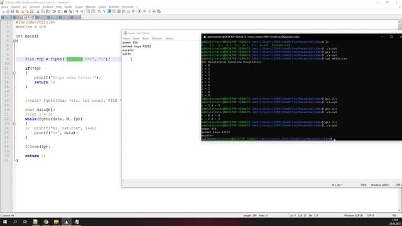Click 'mehmet kaya 43252' line in Notepad
This screenshot has width=402, height=226.
coord(137,46)
